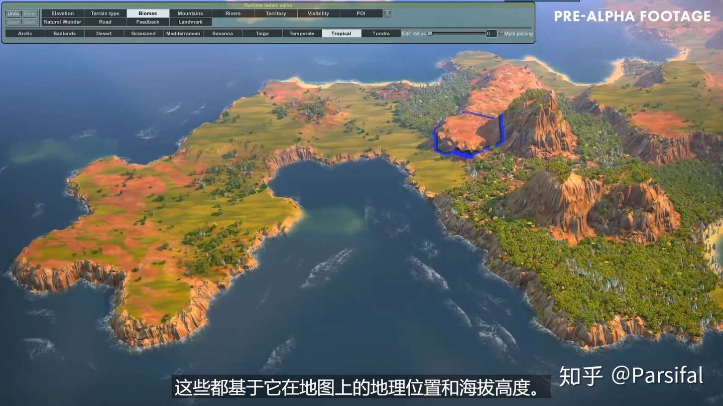The image size is (723, 406).
Task: Choose the Badlands biome
Action: [x=65, y=34]
